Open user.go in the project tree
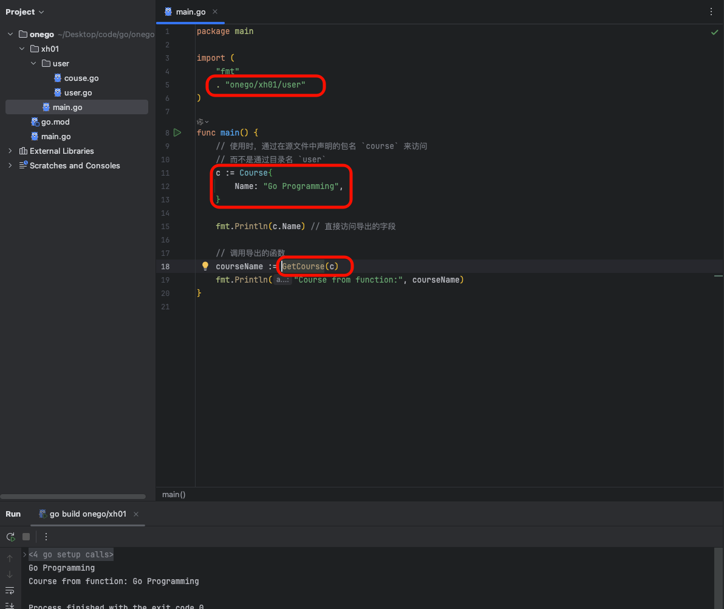Screen dimensions: 724x609 (78, 92)
